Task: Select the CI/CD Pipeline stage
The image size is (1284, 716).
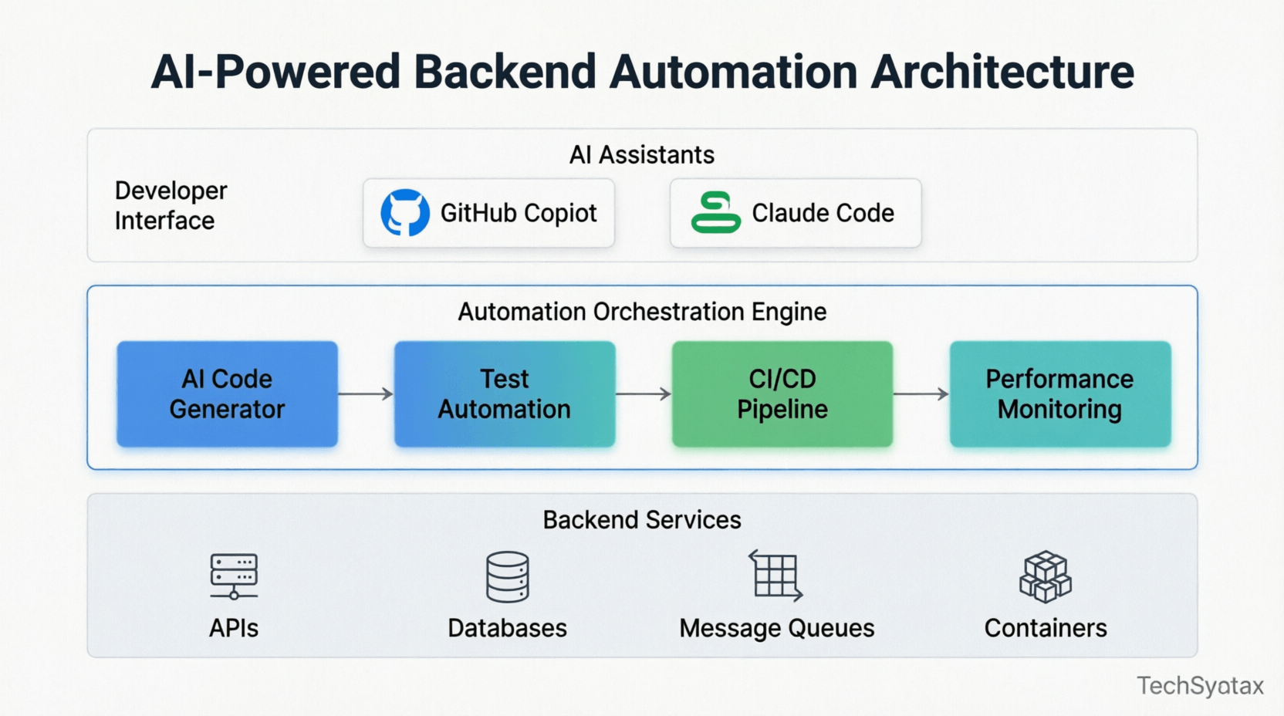Action: [x=781, y=393]
